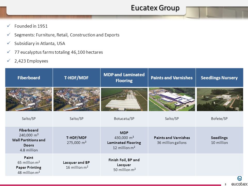Click 'Laminated Flooring' label in capacity row
Screen dimensions: 248x186
[124, 143]
